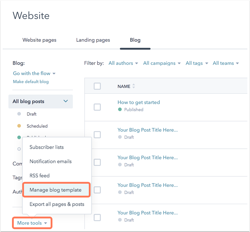This screenshot has width=250, height=232.
Task: Click the Make default blog link
Action: click(31, 82)
